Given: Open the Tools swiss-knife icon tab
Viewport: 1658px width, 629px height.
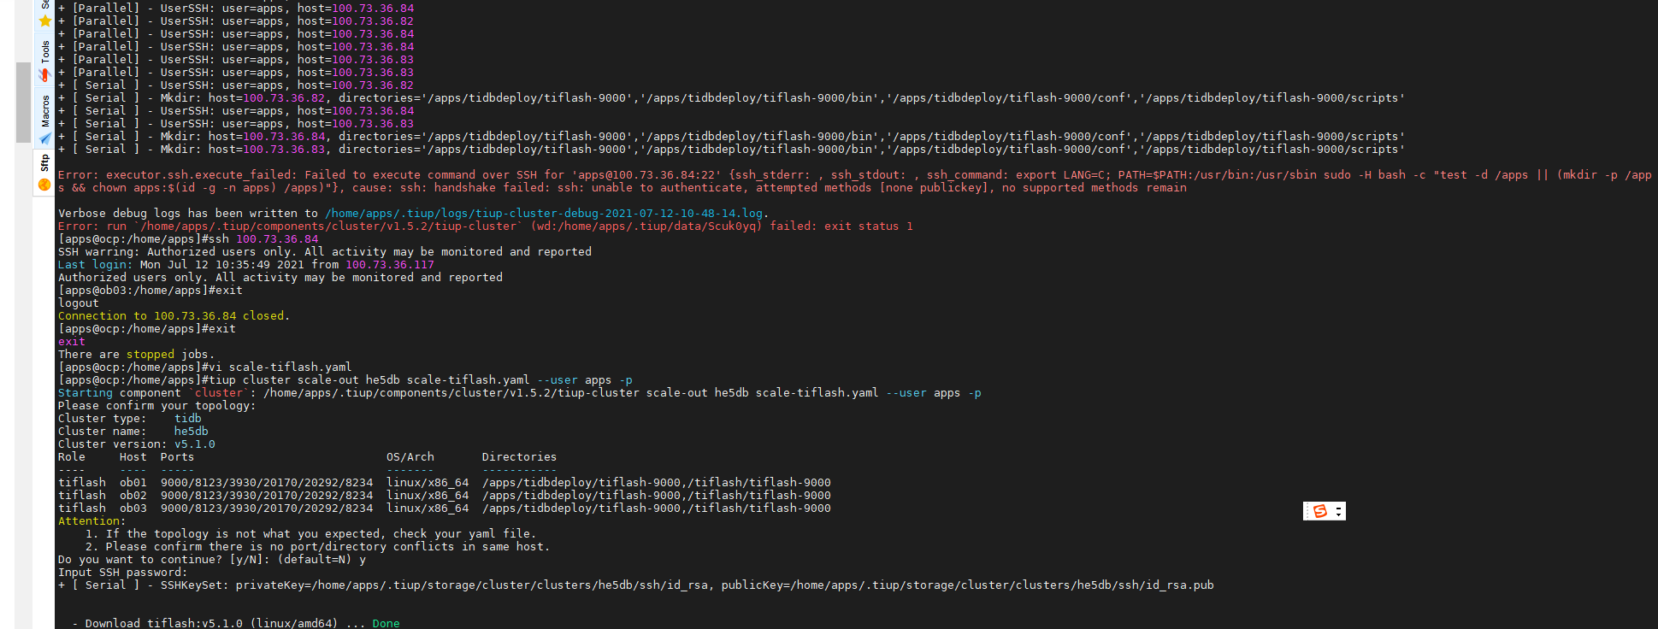Looking at the screenshot, I should pyautogui.click(x=45, y=74).
